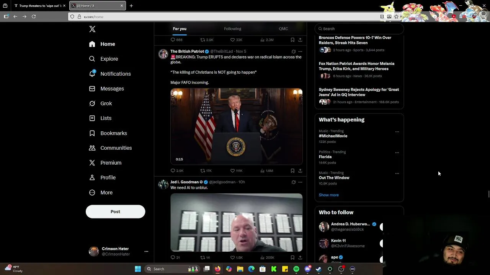Screen dimensions: 490x275
Task: Open the Florida trending topic
Action: tap(325, 157)
